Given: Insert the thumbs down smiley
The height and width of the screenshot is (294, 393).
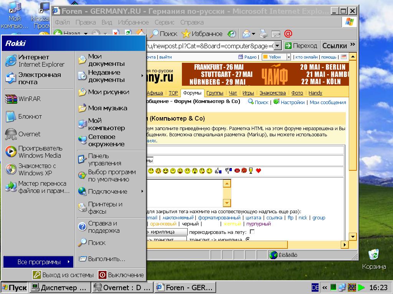Looking at the screenshot, I should pyautogui.click(x=228, y=171).
